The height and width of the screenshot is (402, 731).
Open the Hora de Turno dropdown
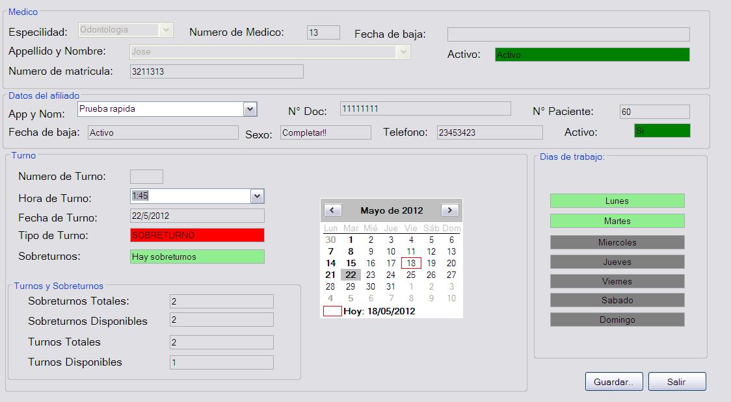tap(257, 196)
